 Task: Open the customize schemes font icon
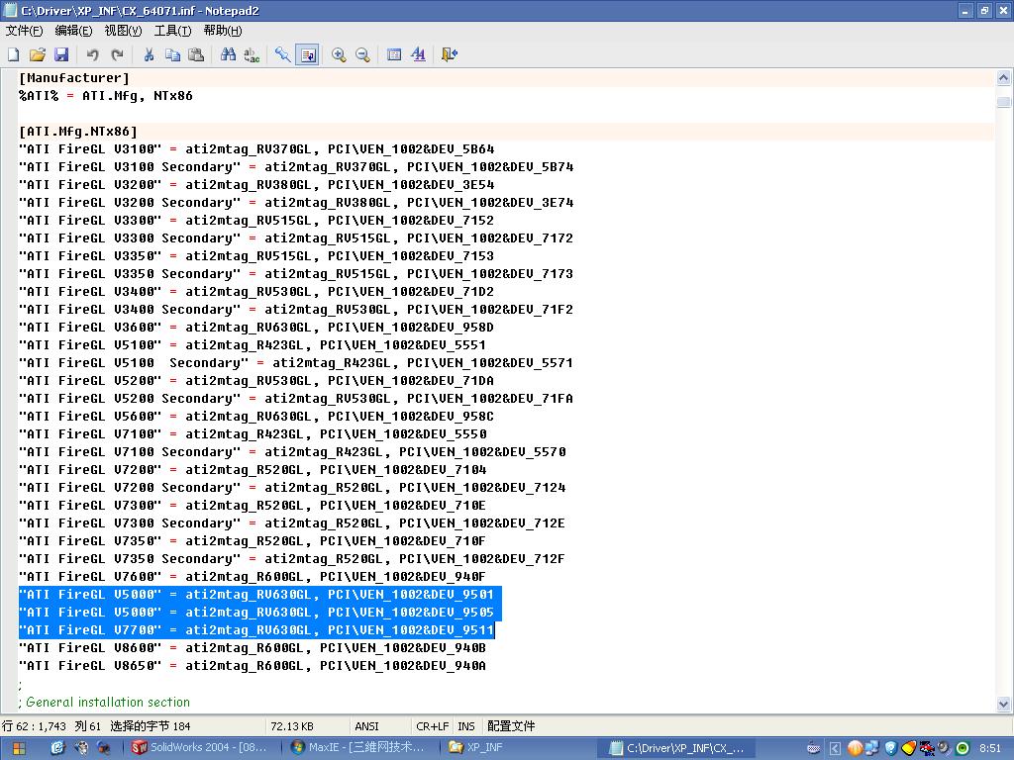(x=418, y=55)
